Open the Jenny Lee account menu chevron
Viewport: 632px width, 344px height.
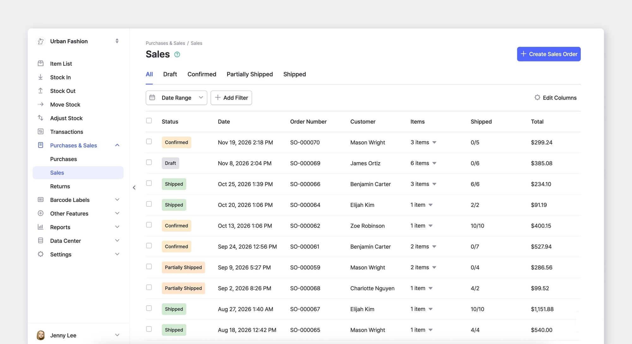coord(117,335)
